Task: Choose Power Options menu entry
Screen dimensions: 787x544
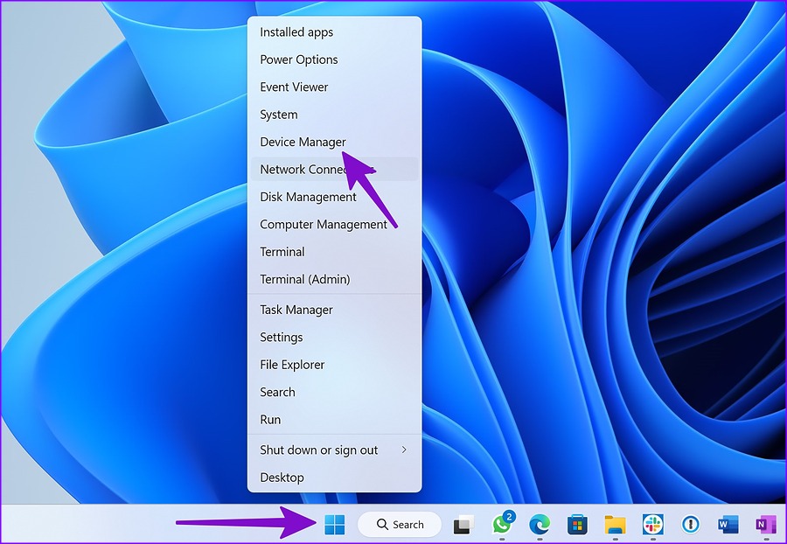Action: pos(334,59)
